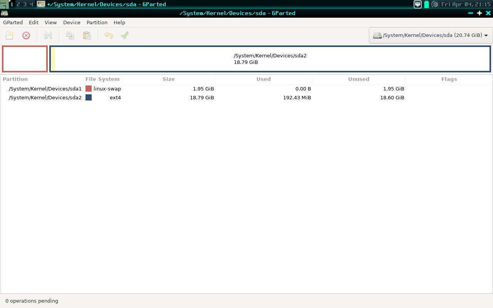Click the File System column header
The image size is (493, 308).
102,79
